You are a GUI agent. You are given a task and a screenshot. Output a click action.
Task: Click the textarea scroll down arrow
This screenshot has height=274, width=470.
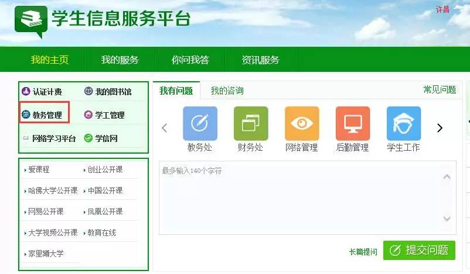tap(447, 218)
